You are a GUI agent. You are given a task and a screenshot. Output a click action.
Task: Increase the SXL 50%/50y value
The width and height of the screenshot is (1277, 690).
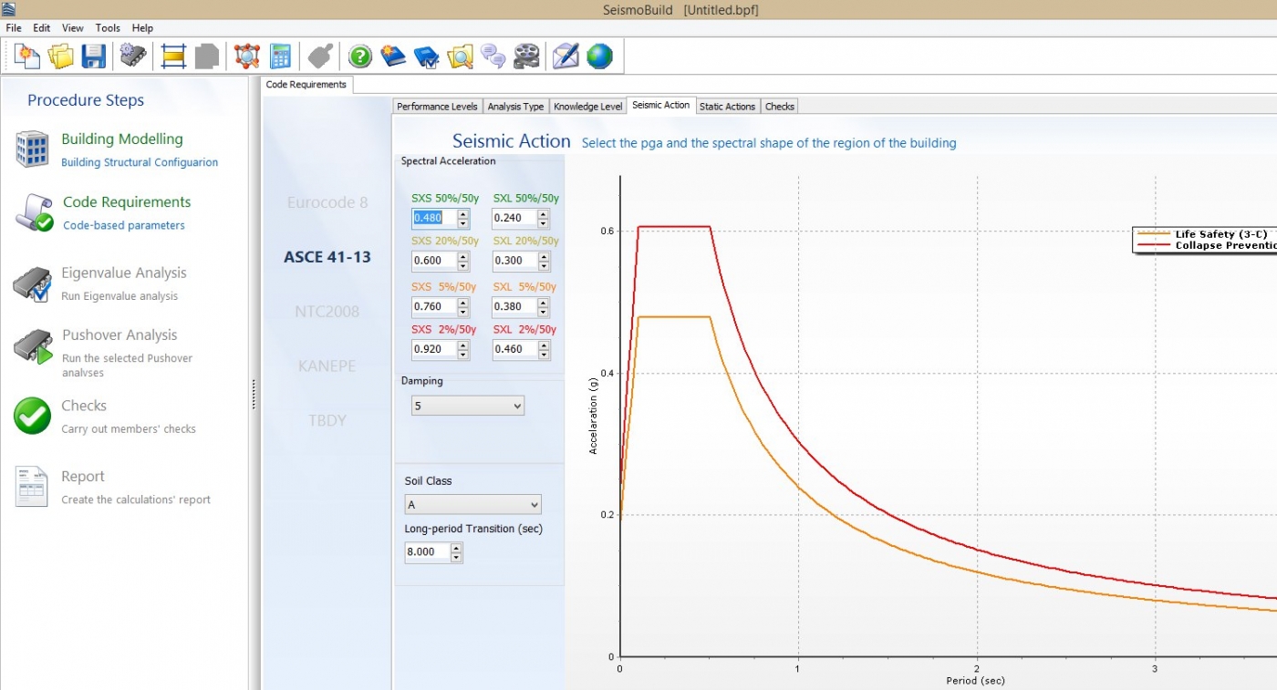544,214
